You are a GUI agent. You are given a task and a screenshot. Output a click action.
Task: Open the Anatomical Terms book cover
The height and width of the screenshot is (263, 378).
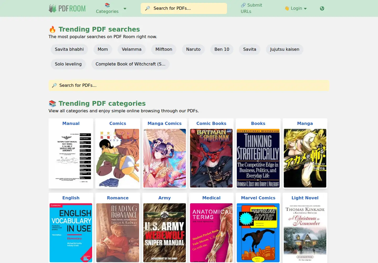pos(211,233)
